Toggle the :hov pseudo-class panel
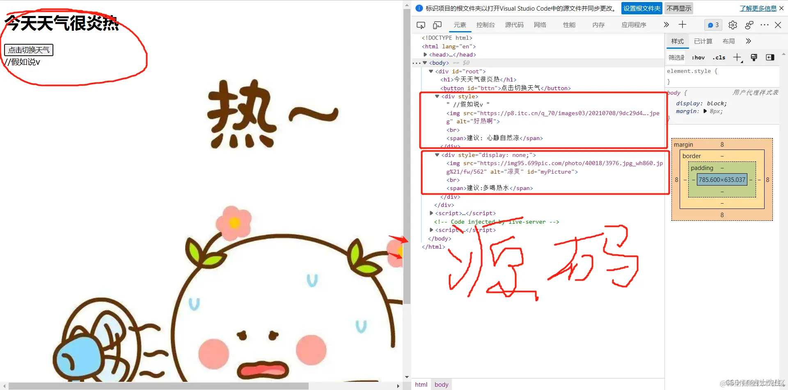The image size is (788, 390). click(x=698, y=57)
